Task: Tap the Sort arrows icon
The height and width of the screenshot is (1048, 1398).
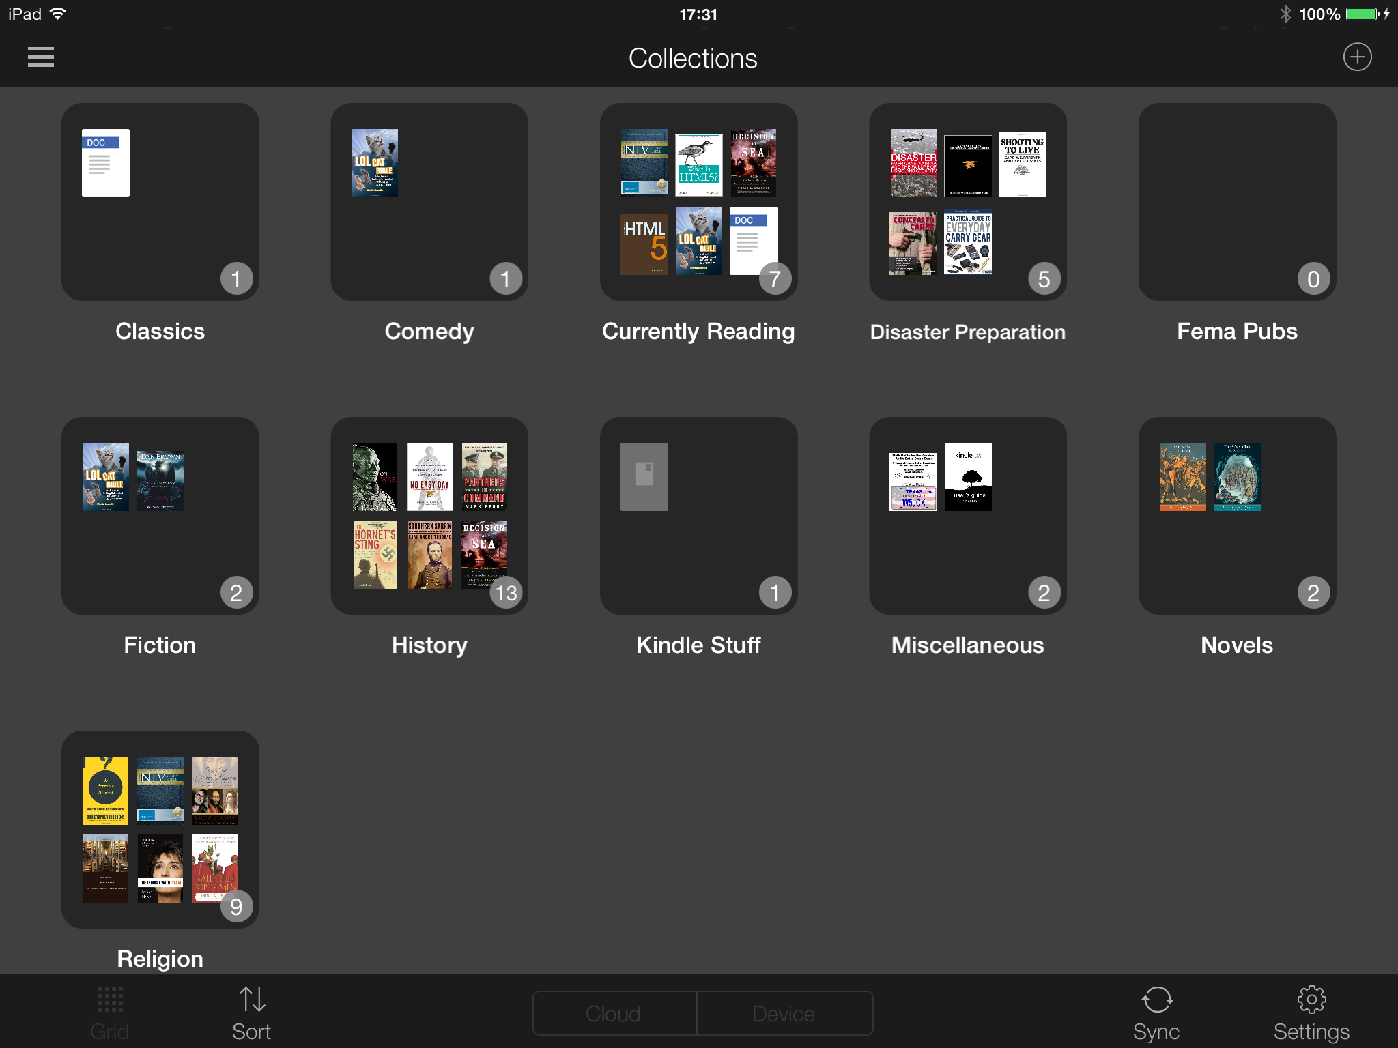Action: point(252,1000)
